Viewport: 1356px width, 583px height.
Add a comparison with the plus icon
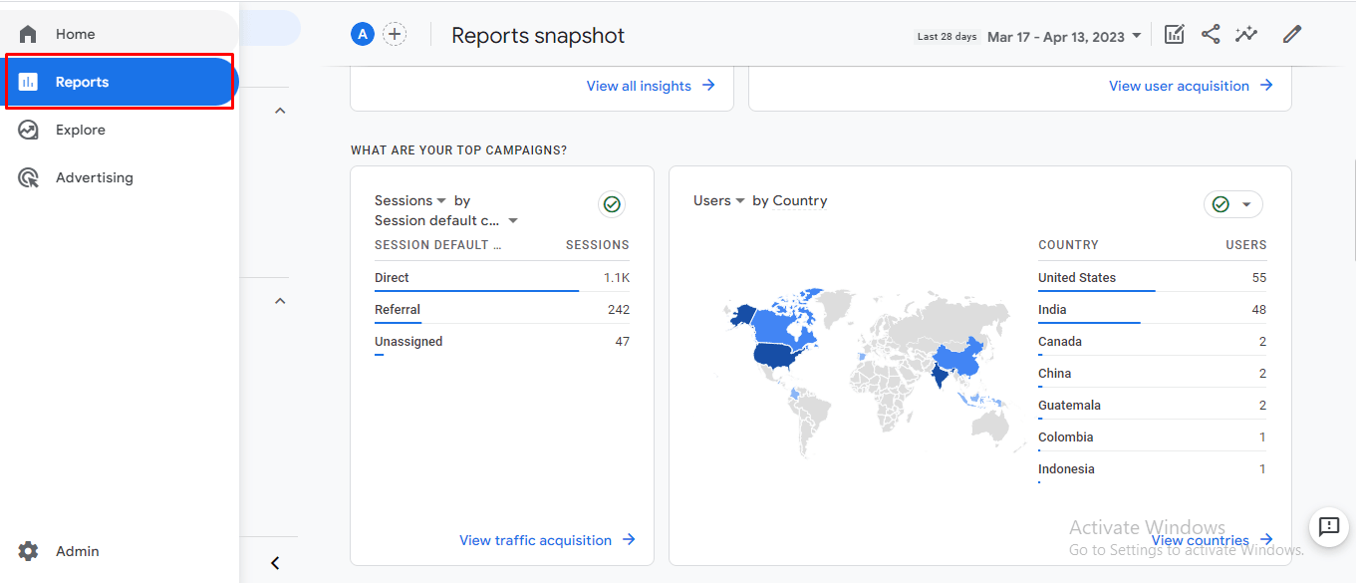click(396, 35)
